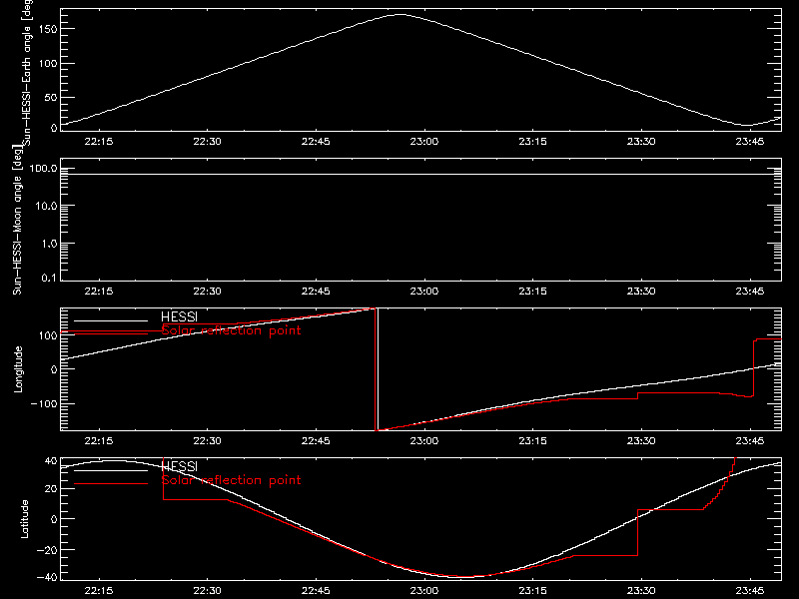
Task: Click 22:30 time label under Earth angle plot
Action: coord(207,142)
